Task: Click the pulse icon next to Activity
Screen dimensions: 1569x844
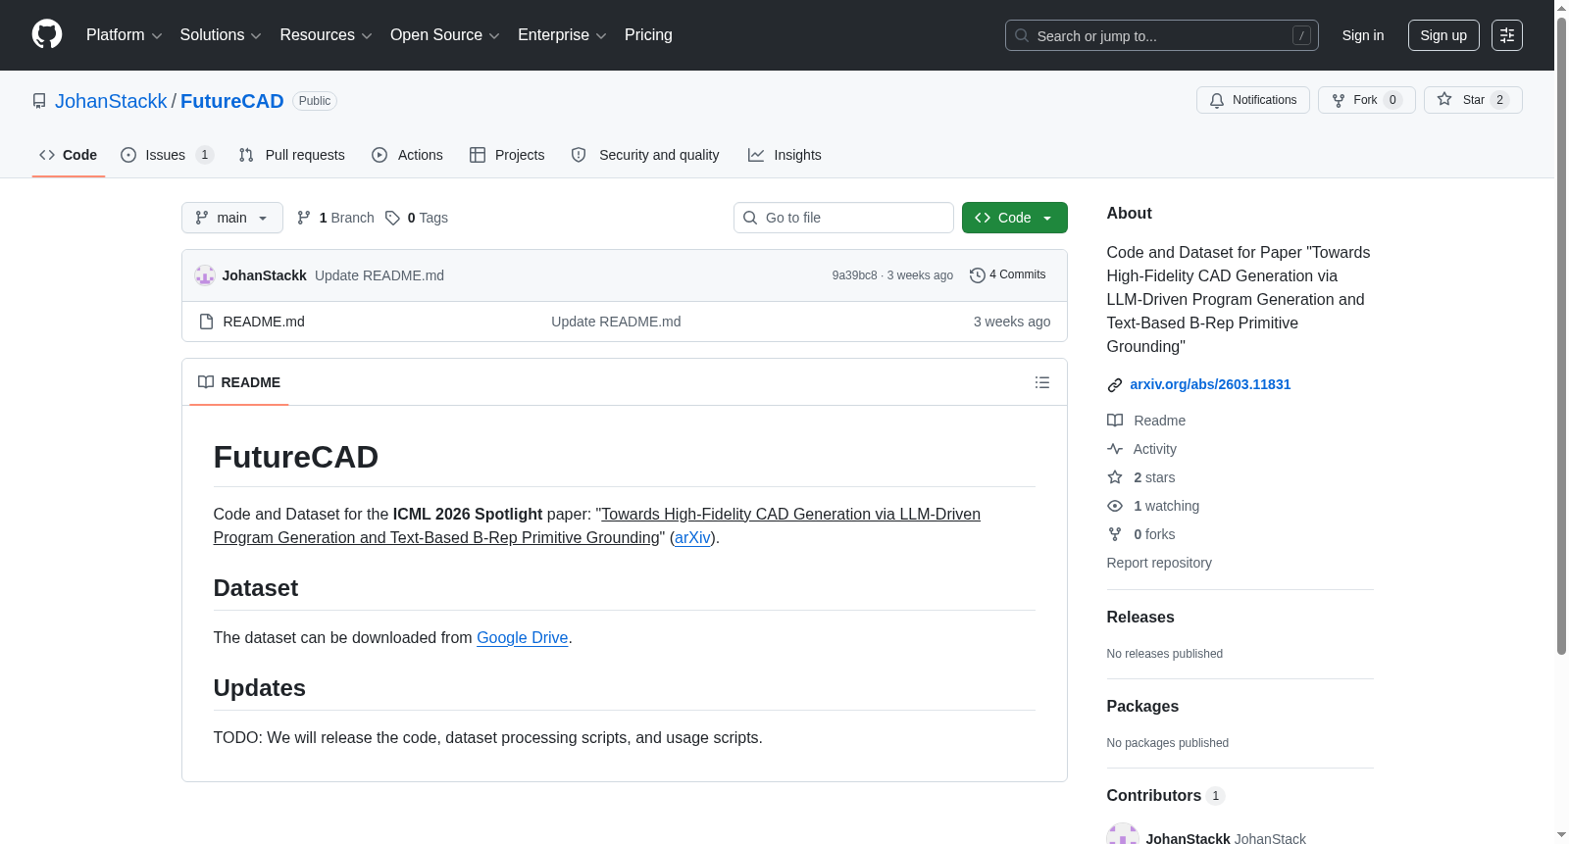Action: click(1115, 449)
